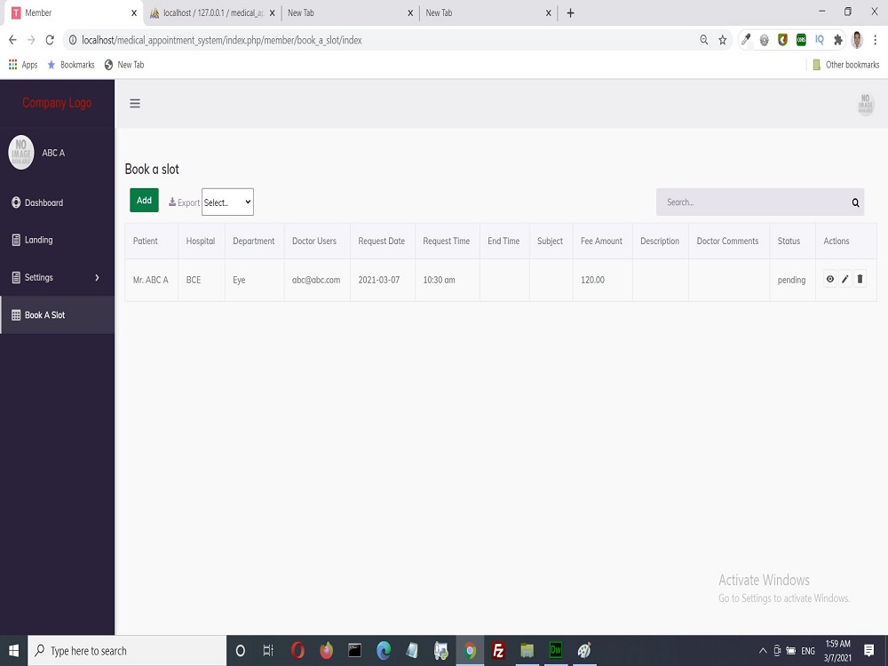The image size is (888, 666).
Task: Open the FileZilla icon in the taskbar
Action: (x=498, y=650)
